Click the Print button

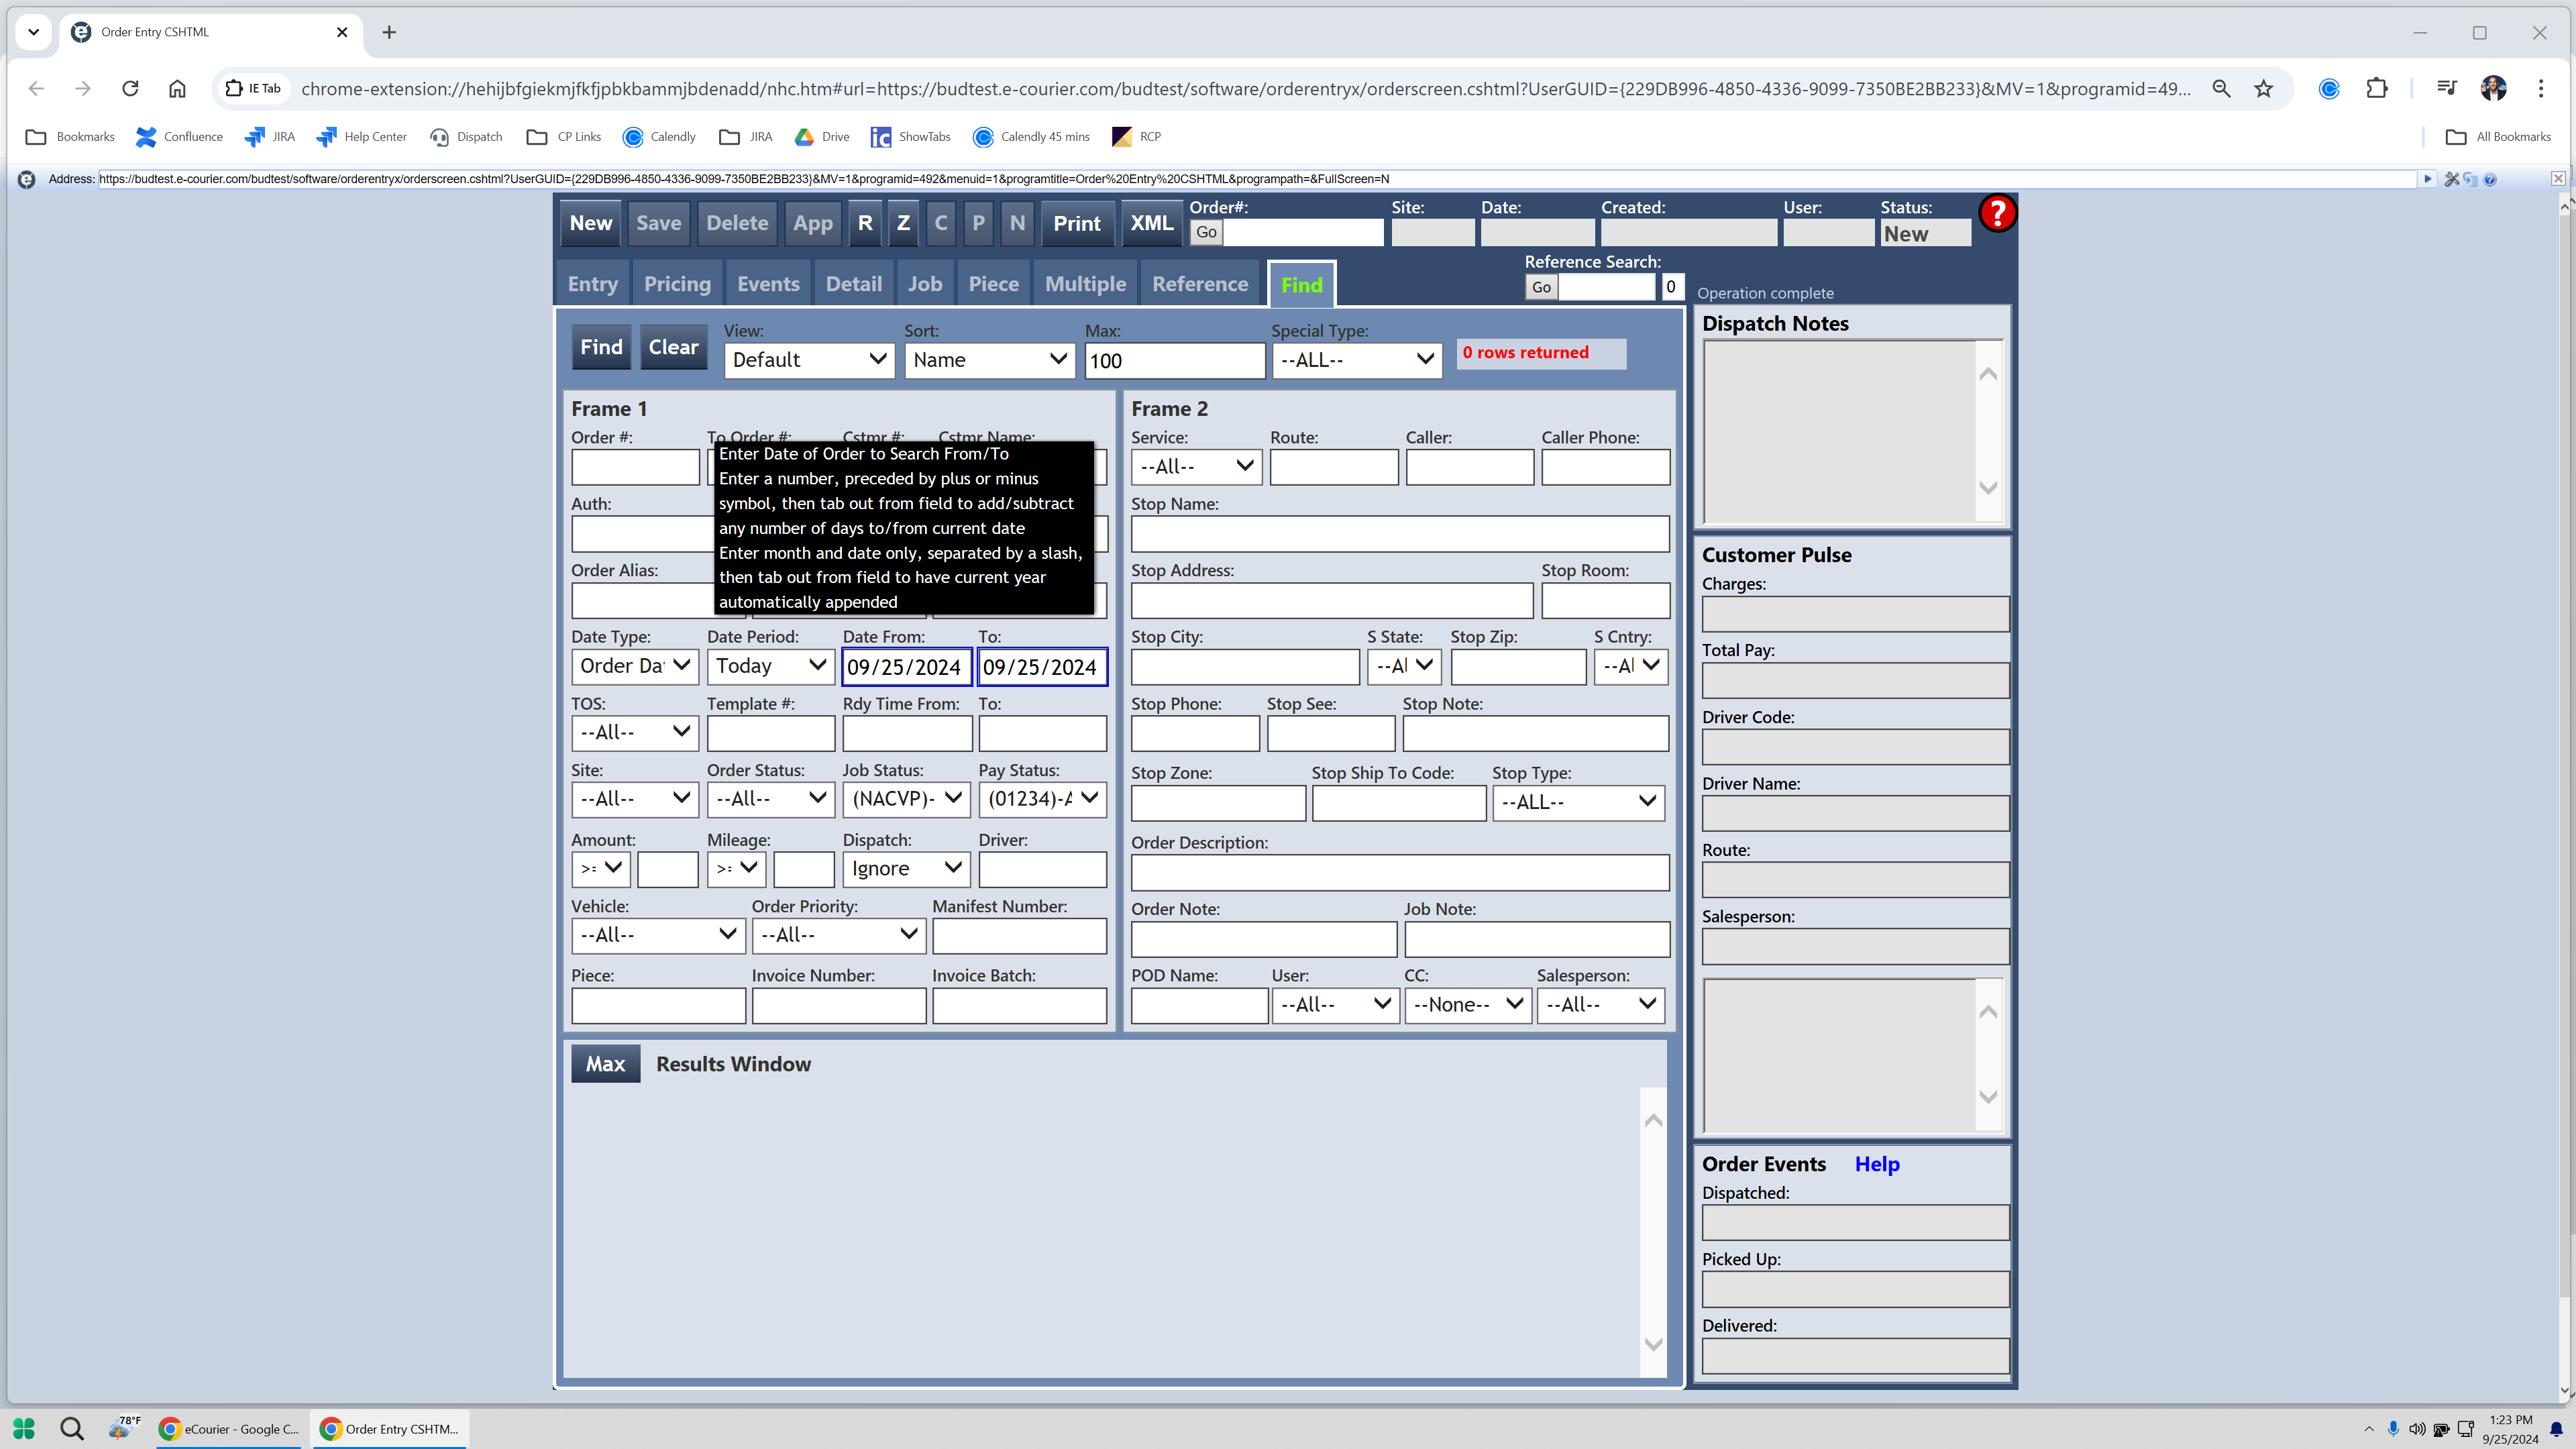click(1077, 223)
